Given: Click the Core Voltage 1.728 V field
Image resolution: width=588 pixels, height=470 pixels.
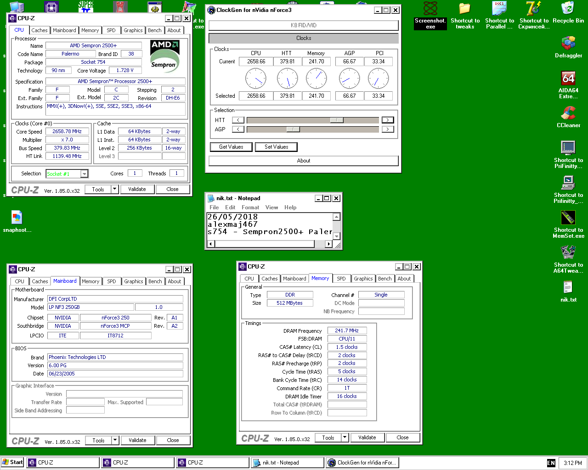Looking at the screenshot, I should [x=125, y=71].
